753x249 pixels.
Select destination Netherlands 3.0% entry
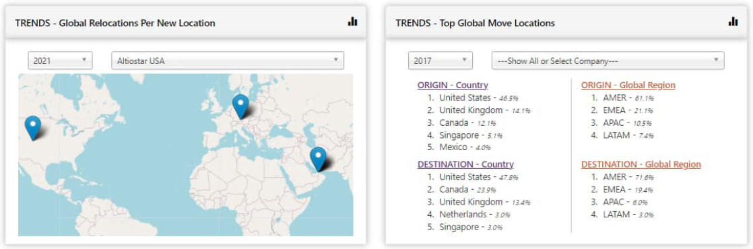click(475, 215)
